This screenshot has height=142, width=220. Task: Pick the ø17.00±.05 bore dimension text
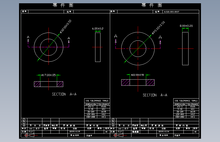pyautogui.click(x=48, y=75)
